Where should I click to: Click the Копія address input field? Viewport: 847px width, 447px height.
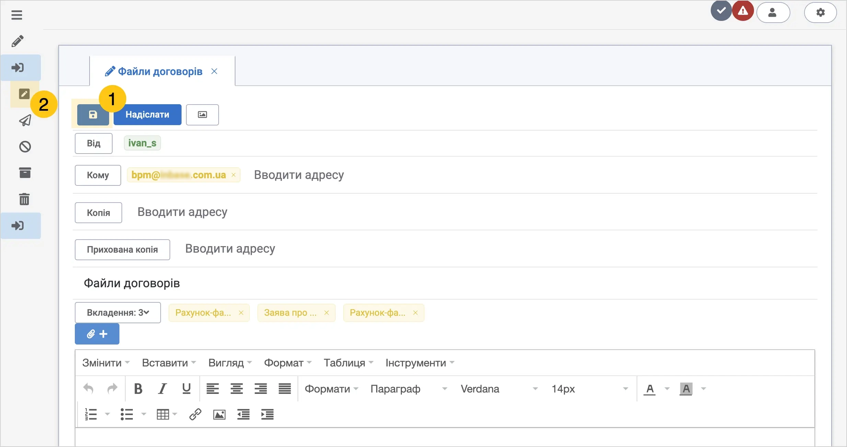[x=474, y=212]
